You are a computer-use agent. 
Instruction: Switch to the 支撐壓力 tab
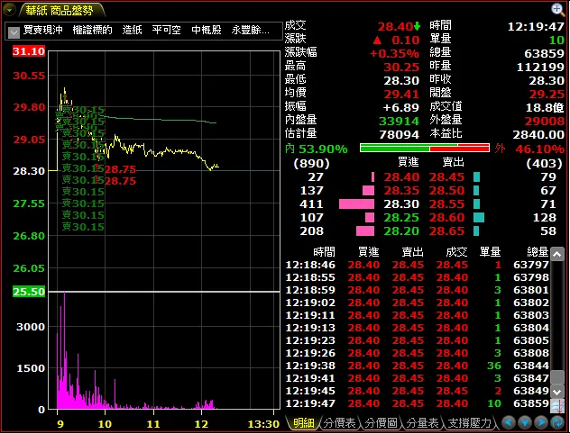tap(469, 423)
